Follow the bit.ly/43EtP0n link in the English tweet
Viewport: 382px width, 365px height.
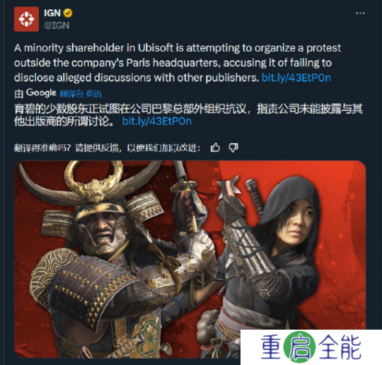(296, 78)
